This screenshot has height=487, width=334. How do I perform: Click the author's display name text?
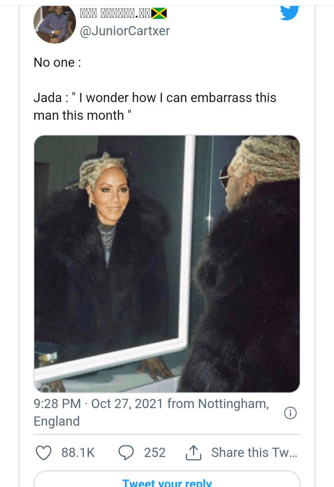(115, 13)
